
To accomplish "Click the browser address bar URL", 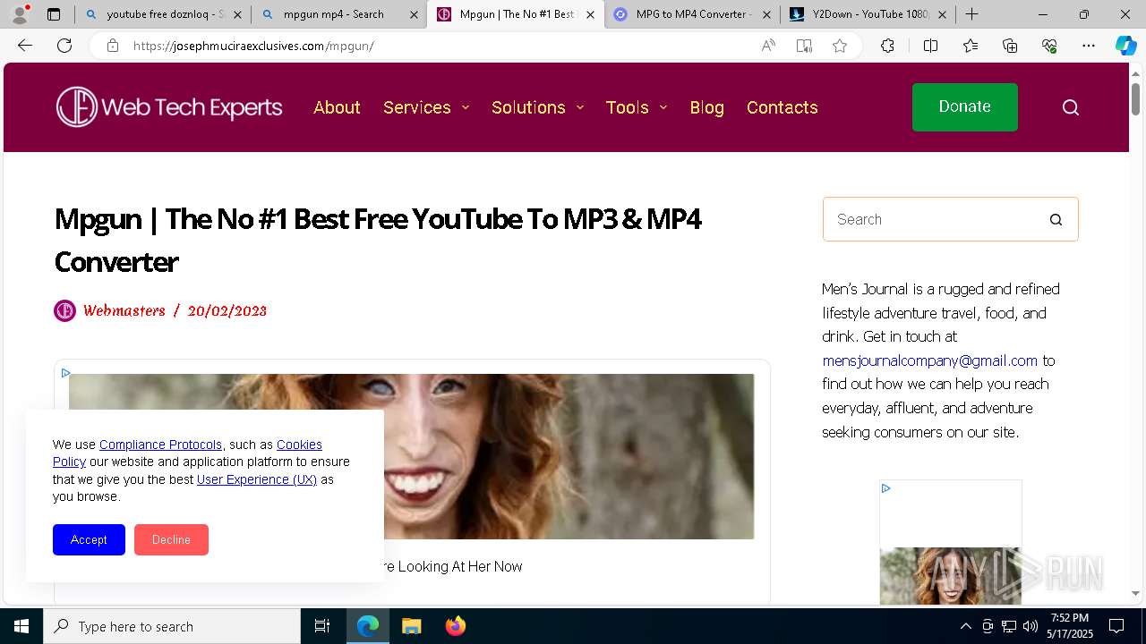I will (x=253, y=46).
